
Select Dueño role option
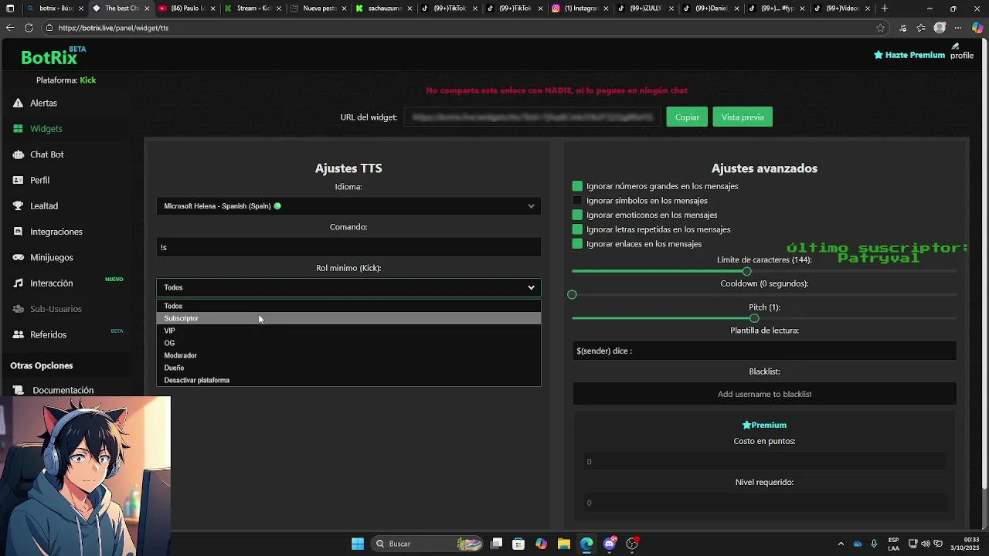348,368
